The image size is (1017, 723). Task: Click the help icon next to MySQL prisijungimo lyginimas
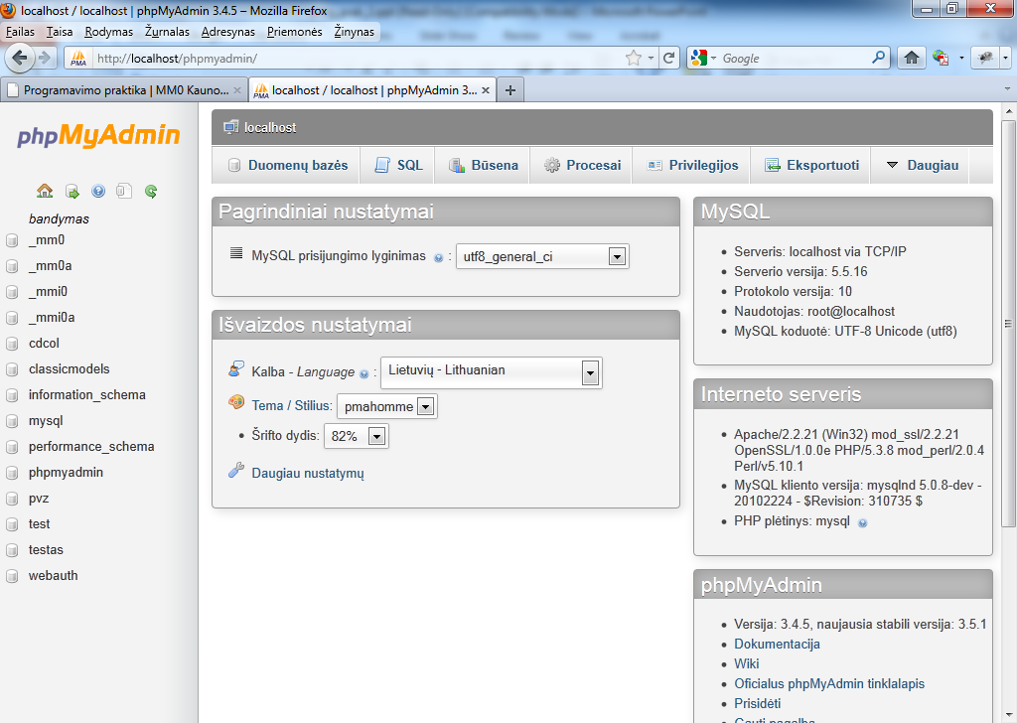pyautogui.click(x=438, y=258)
